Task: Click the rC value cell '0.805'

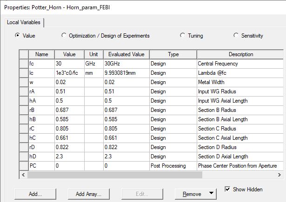Action: [69, 129]
